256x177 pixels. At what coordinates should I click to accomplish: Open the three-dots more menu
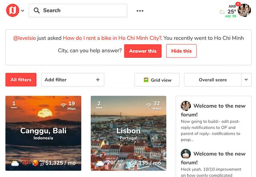[140, 11]
